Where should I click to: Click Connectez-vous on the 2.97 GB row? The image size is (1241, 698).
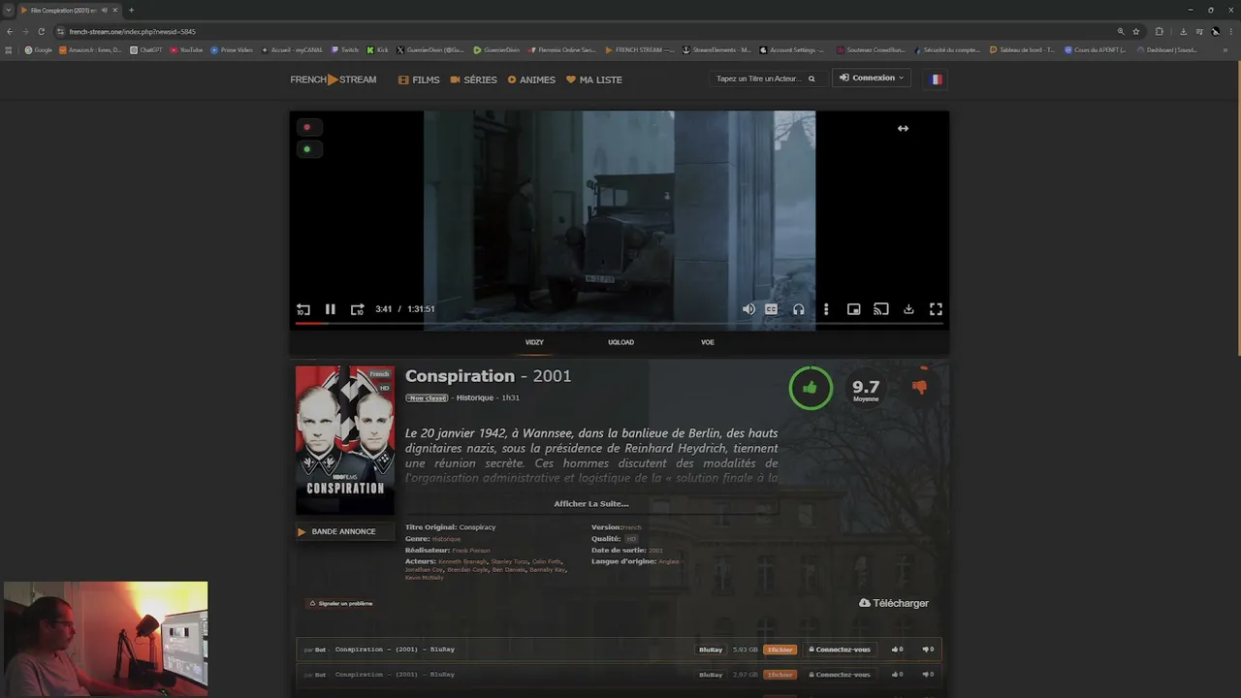click(839, 675)
